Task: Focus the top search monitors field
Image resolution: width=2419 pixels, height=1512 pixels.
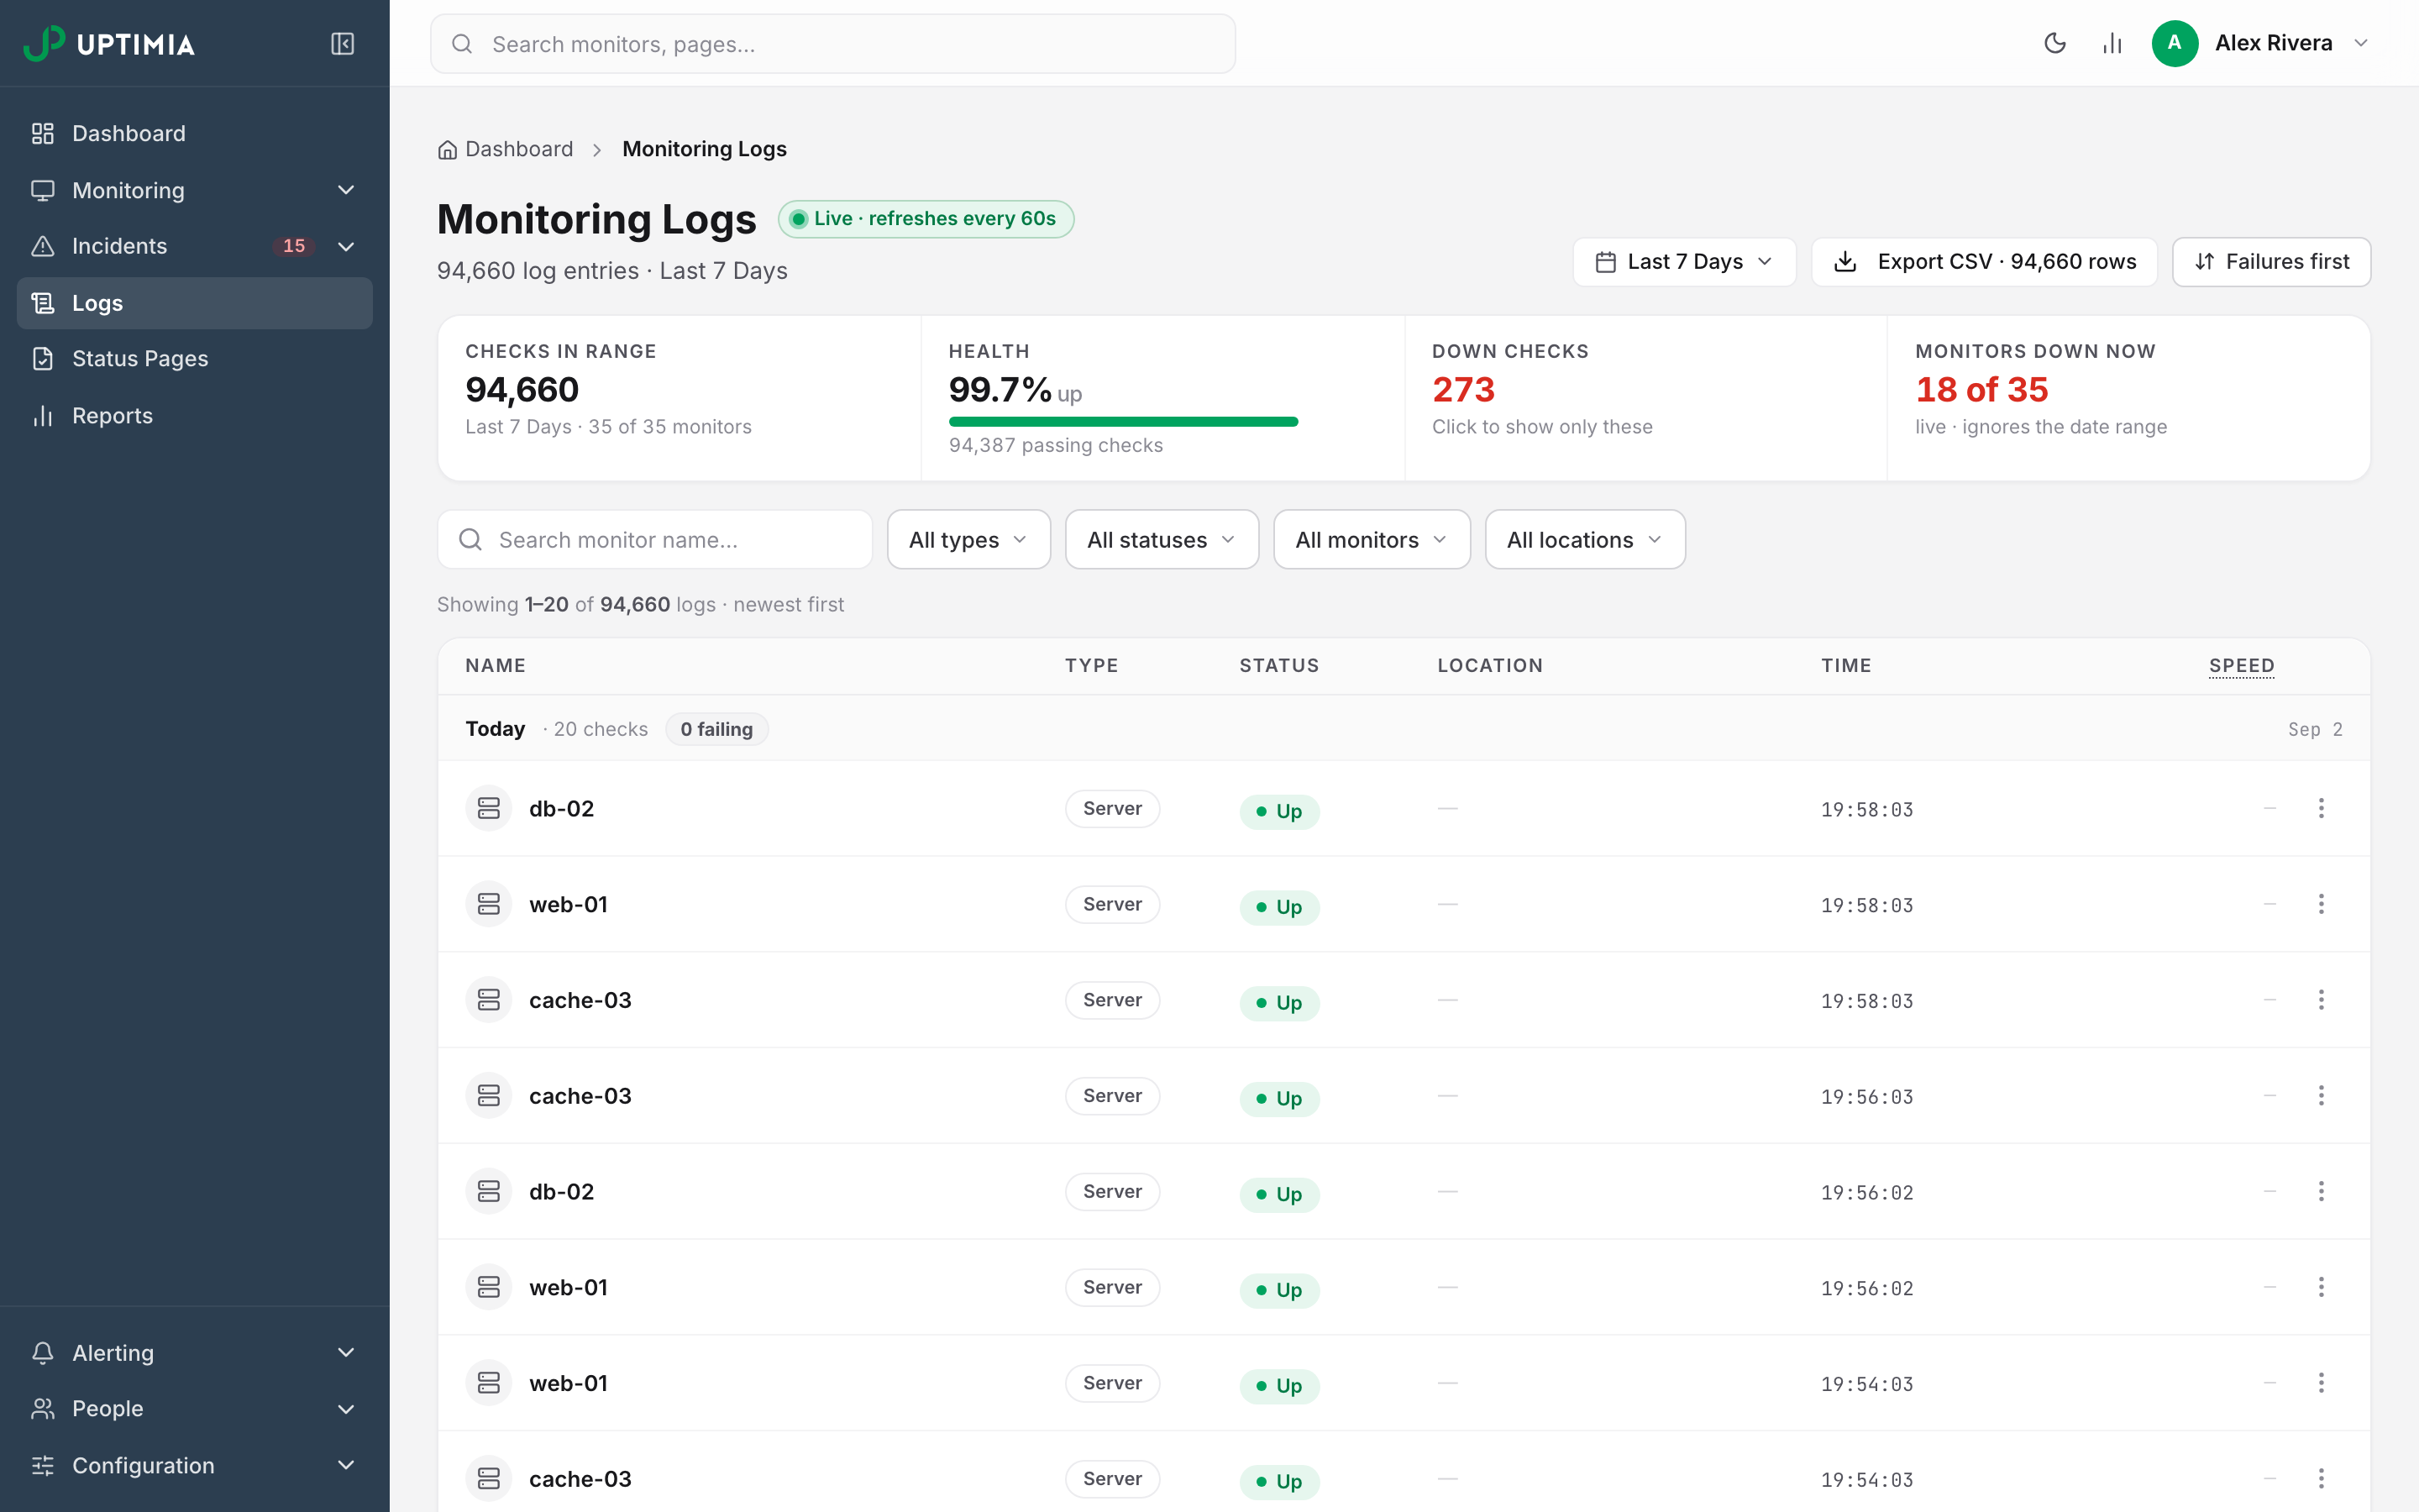Action: pyautogui.click(x=832, y=44)
